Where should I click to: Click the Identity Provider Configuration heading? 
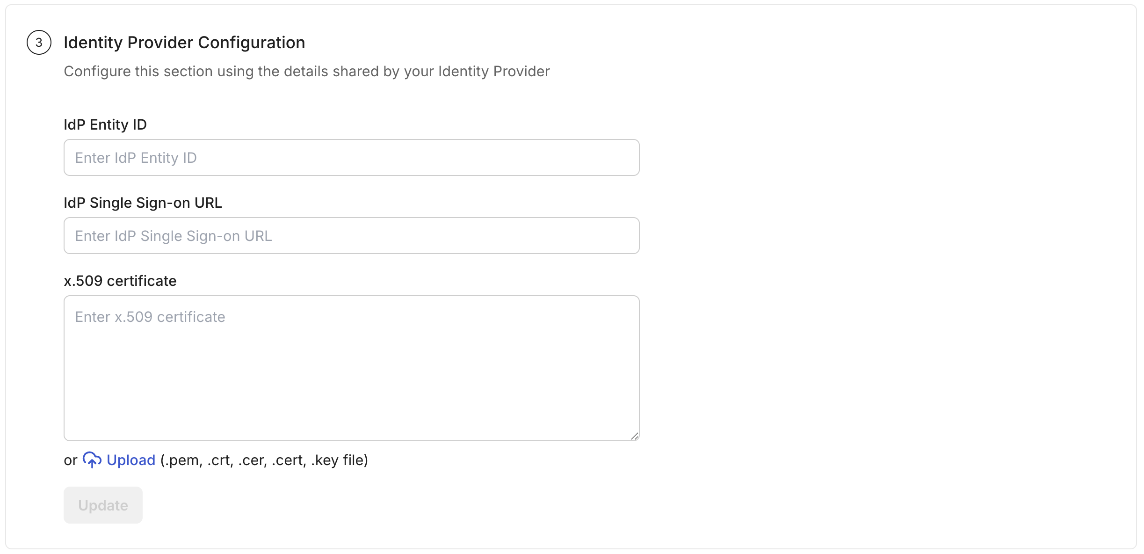[184, 42]
